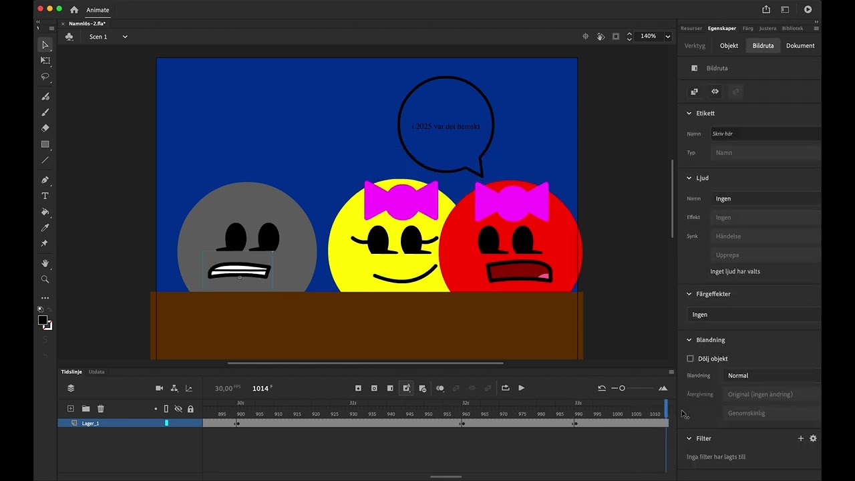Toggle layer highlight dot in header

pyautogui.click(x=156, y=409)
